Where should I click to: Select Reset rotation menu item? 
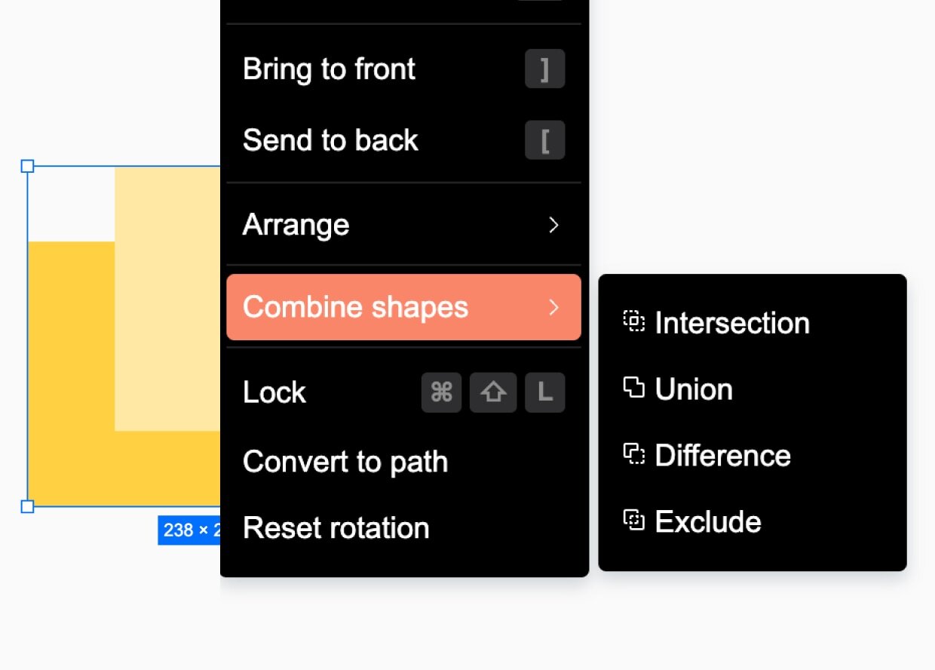pos(336,528)
